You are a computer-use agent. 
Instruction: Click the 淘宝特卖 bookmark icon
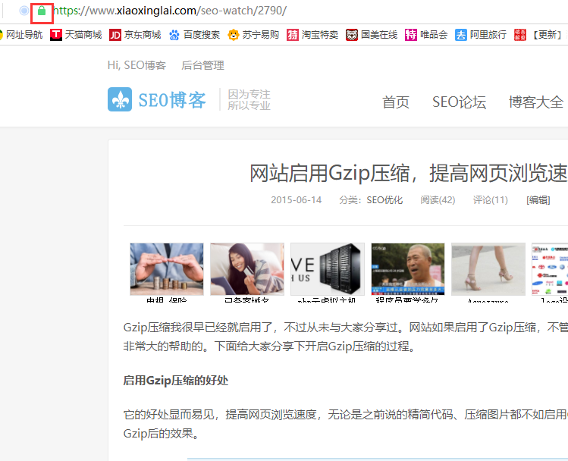coord(292,35)
